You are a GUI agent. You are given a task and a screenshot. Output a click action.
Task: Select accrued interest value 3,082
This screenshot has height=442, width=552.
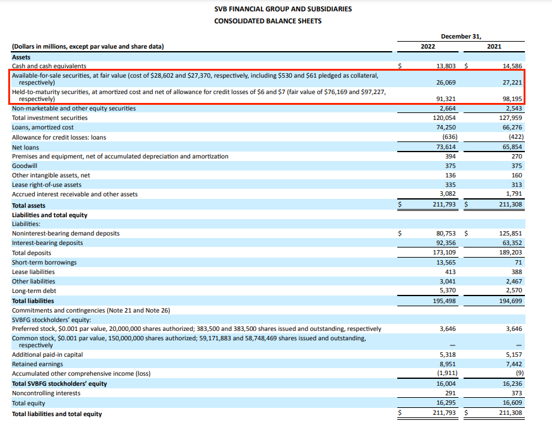(447, 194)
